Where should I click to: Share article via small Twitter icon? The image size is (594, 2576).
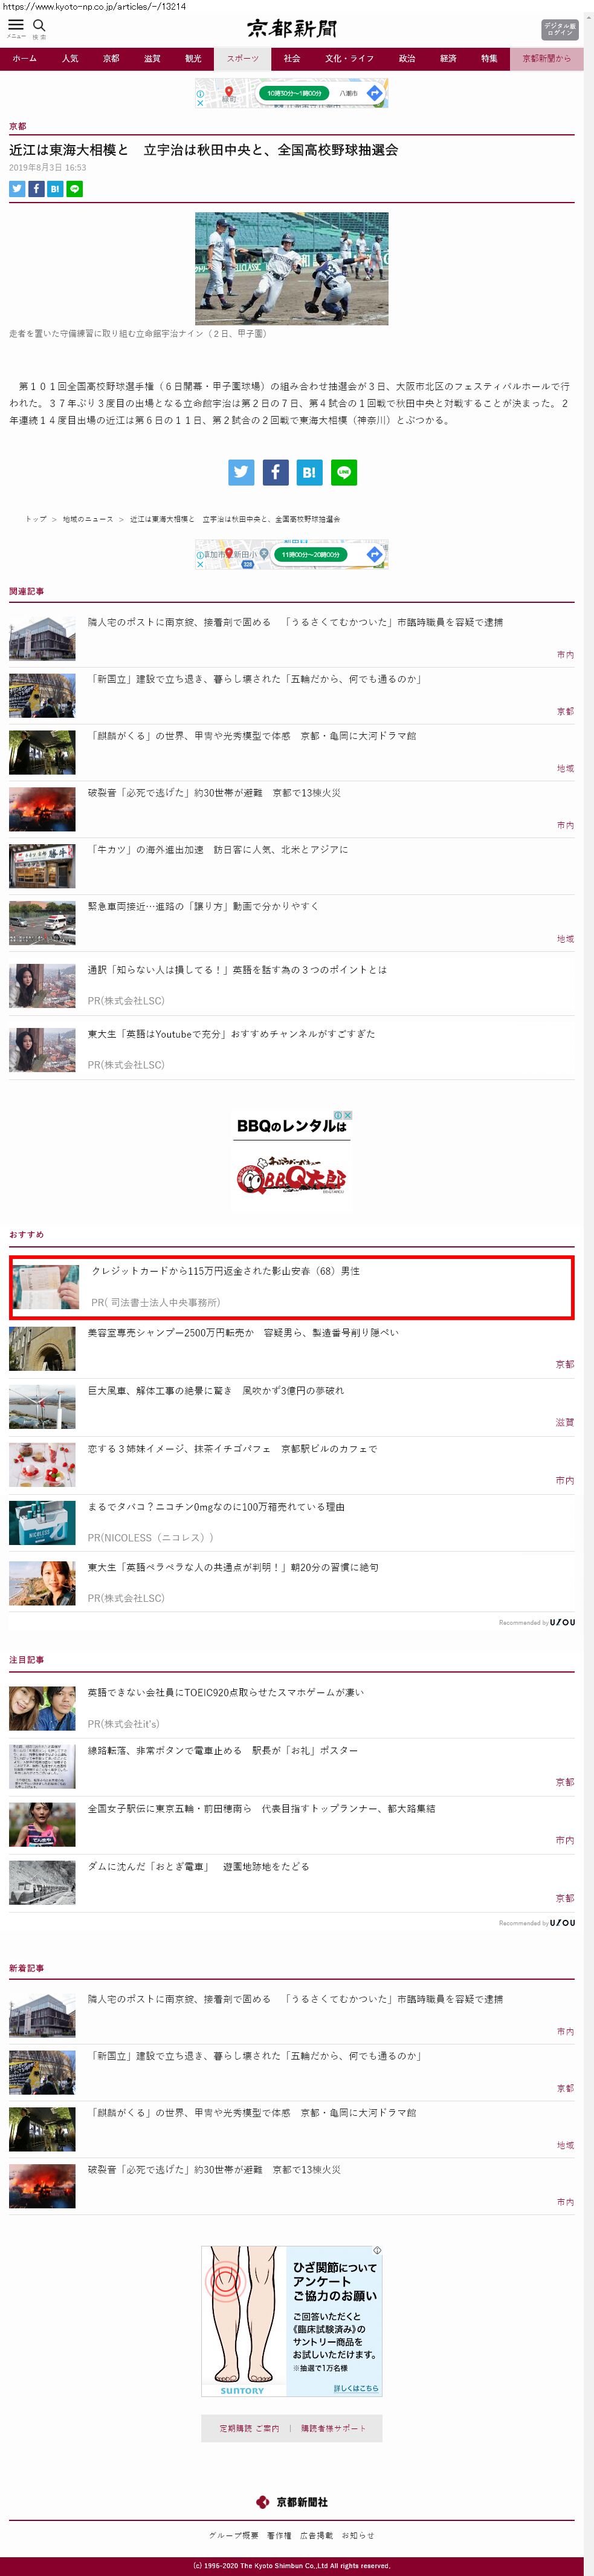(x=17, y=189)
